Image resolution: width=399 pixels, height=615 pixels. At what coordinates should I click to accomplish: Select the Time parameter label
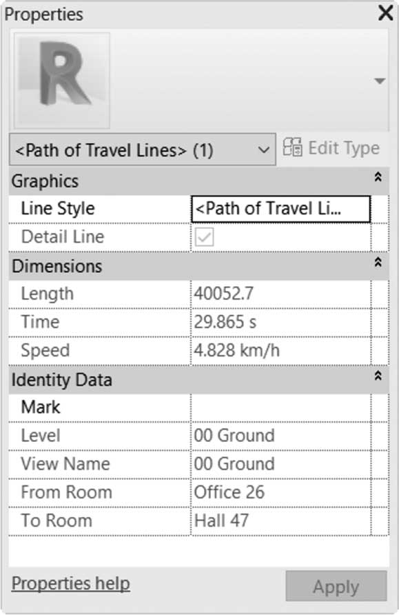(41, 321)
